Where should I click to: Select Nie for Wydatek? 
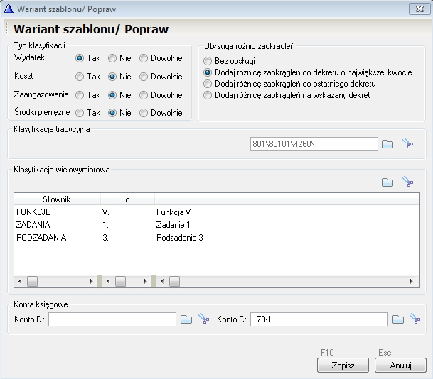point(112,58)
